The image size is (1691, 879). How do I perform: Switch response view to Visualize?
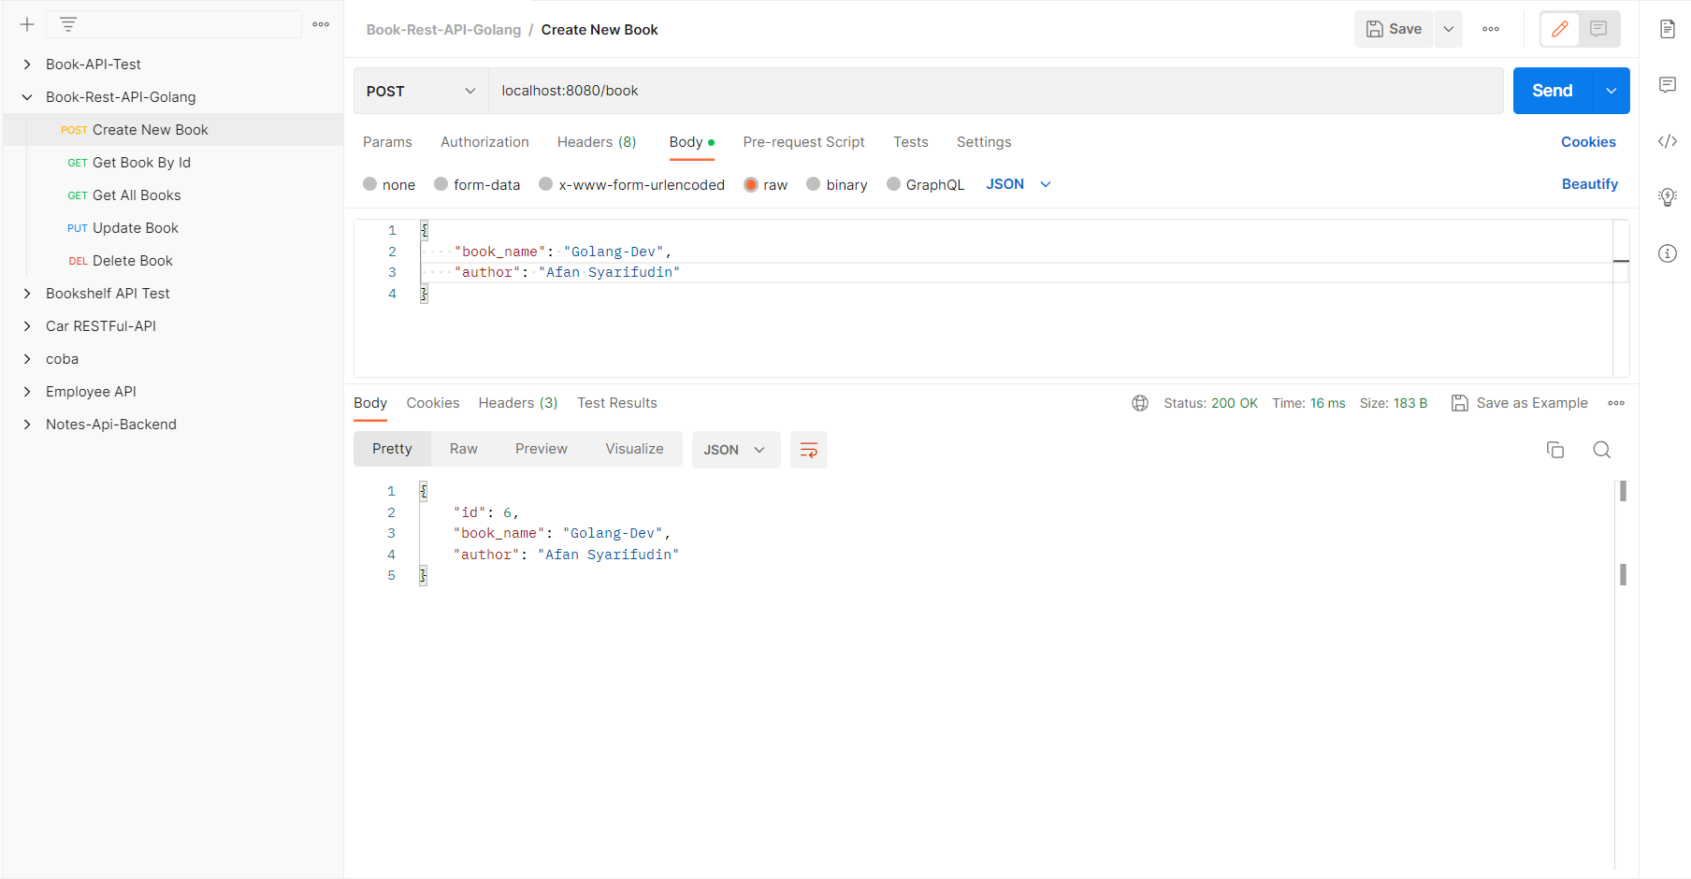point(634,449)
